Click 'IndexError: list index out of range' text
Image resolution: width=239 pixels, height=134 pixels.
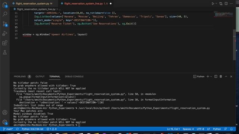[x=38, y=105]
